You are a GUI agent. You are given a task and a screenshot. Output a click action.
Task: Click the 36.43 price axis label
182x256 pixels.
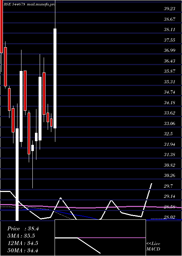pyautogui.click(x=170, y=61)
